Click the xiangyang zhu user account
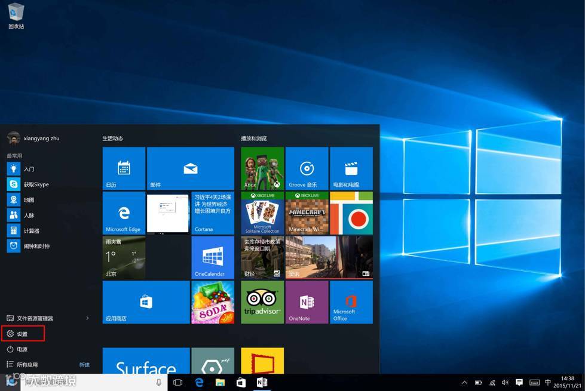The image size is (585, 391). click(33, 138)
